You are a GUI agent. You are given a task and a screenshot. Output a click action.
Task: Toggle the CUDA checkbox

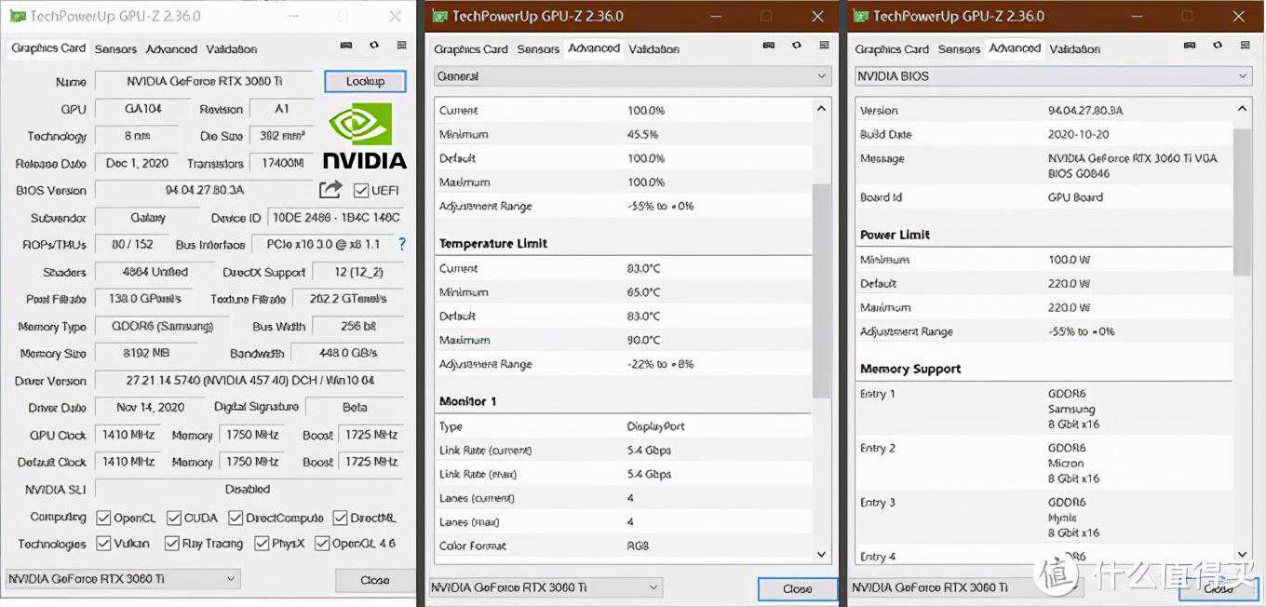[174, 518]
